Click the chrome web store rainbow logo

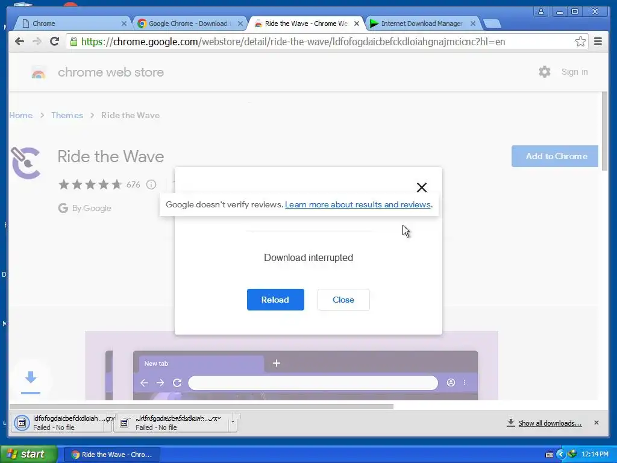tap(38, 72)
